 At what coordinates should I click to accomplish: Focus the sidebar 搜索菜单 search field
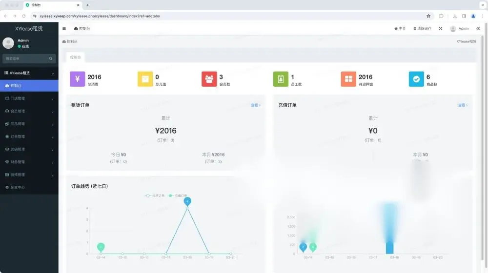tap(27, 58)
